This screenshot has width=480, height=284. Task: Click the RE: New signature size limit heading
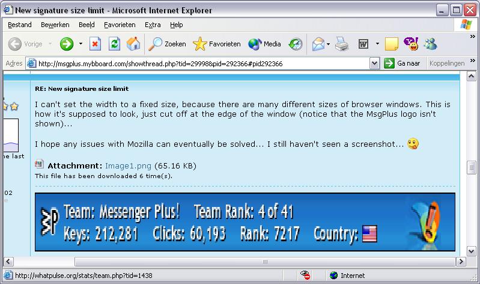point(82,89)
